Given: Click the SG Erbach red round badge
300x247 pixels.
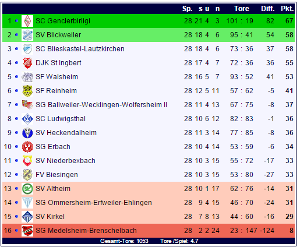Looking at the screenshot, I should pos(27,147).
